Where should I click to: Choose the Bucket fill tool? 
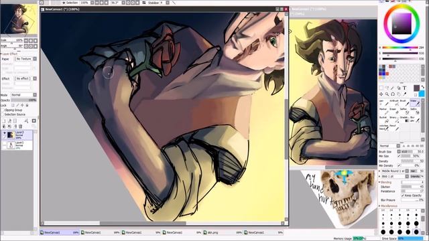coord(383,119)
